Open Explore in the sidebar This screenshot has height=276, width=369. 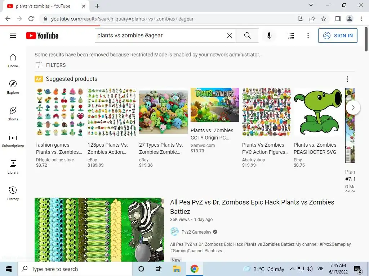(x=13, y=87)
